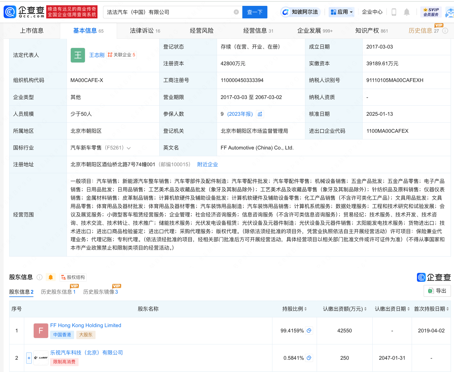454x372 pixels.
Task: Select the 历史股东信息 1 sub-tab
Action: [x=58, y=292]
